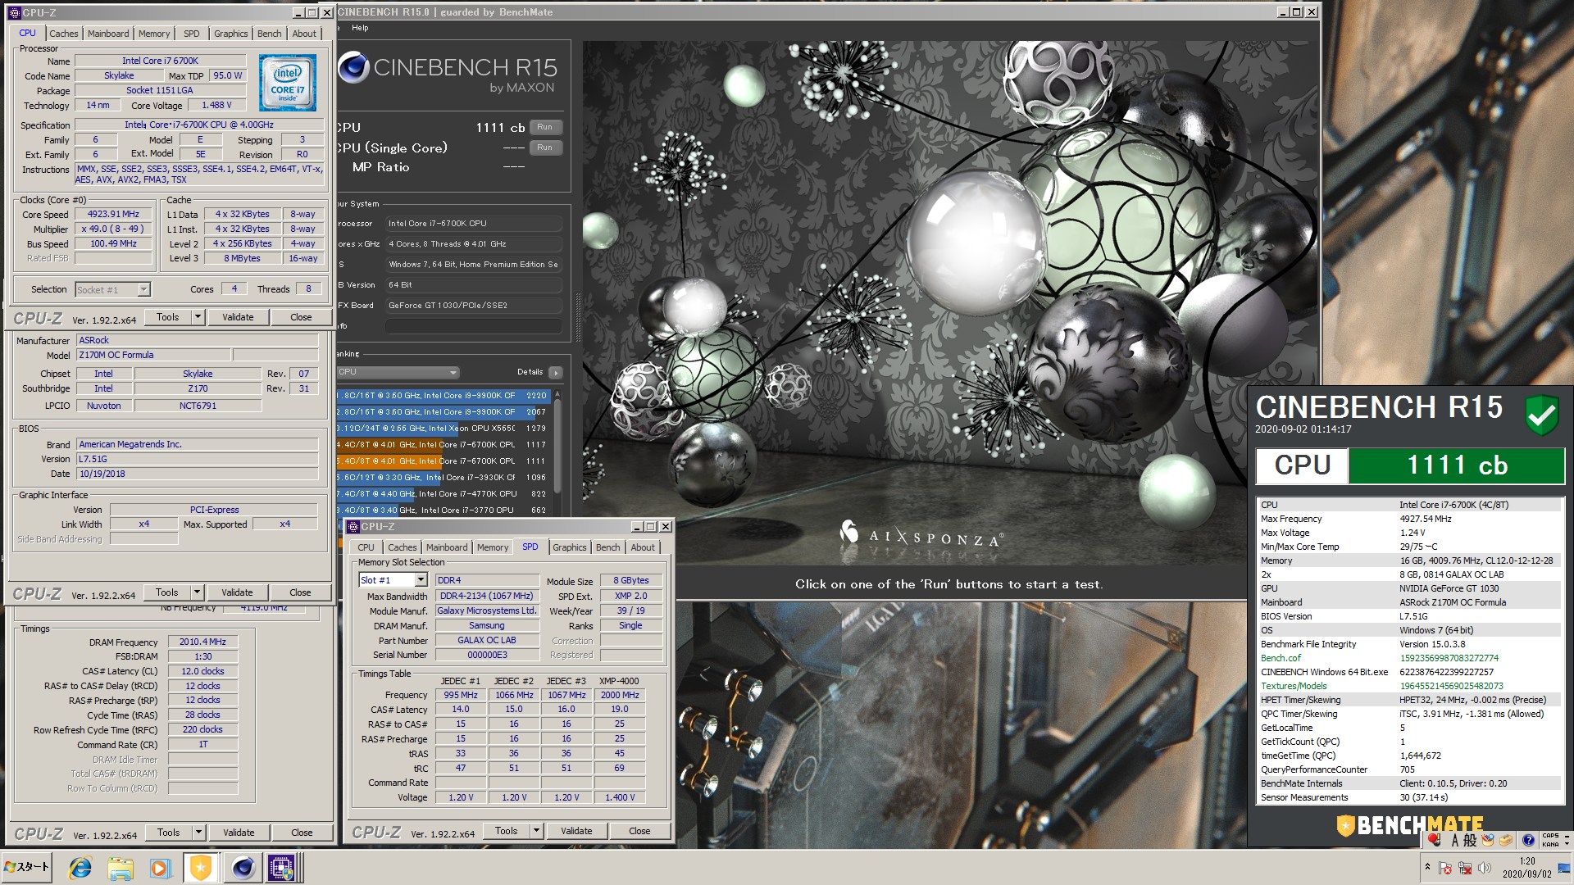Image resolution: width=1574 pixels, height=885 pixels.
Task: Run the CPU (Single Core) test
Action: point(545,147)
